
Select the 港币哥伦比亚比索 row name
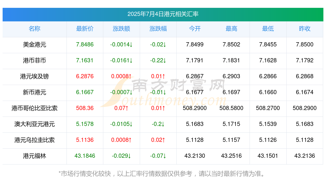(34, 108)
